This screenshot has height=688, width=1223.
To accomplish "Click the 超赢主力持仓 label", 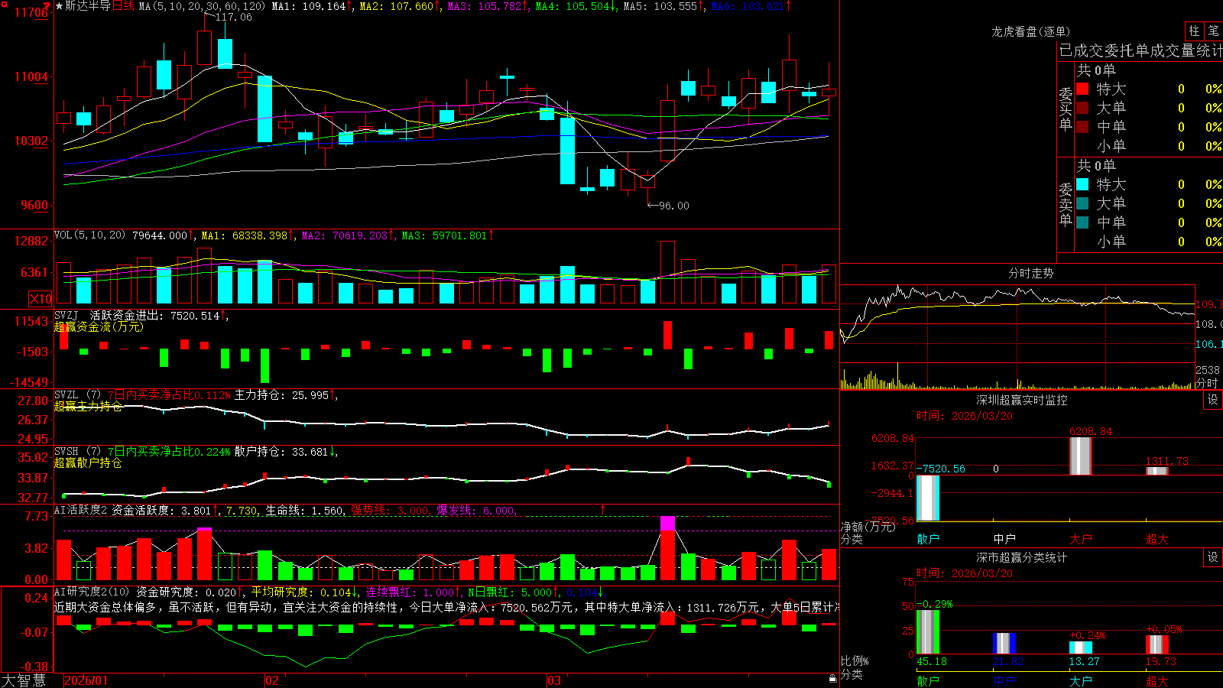I will click(x=88, y=406).
